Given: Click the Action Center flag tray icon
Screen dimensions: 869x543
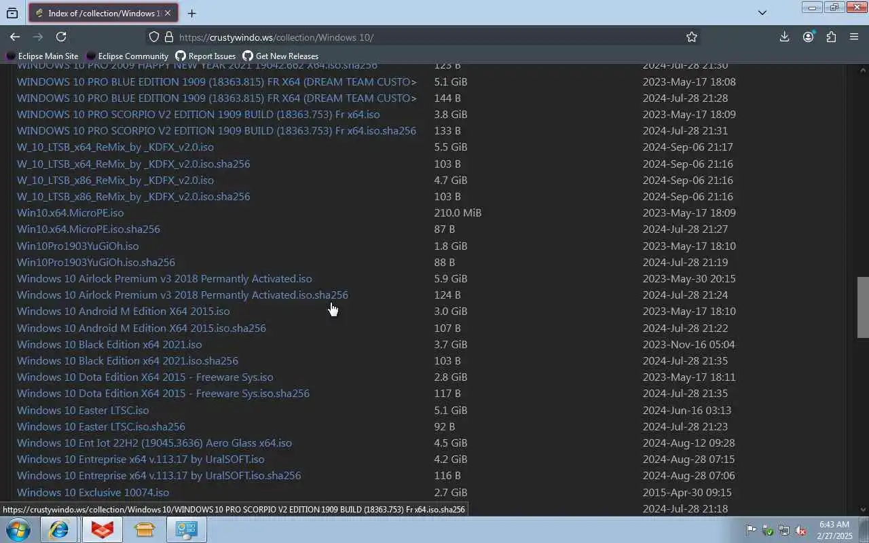Looking at the screenshot, I should (x=751, y=530).
